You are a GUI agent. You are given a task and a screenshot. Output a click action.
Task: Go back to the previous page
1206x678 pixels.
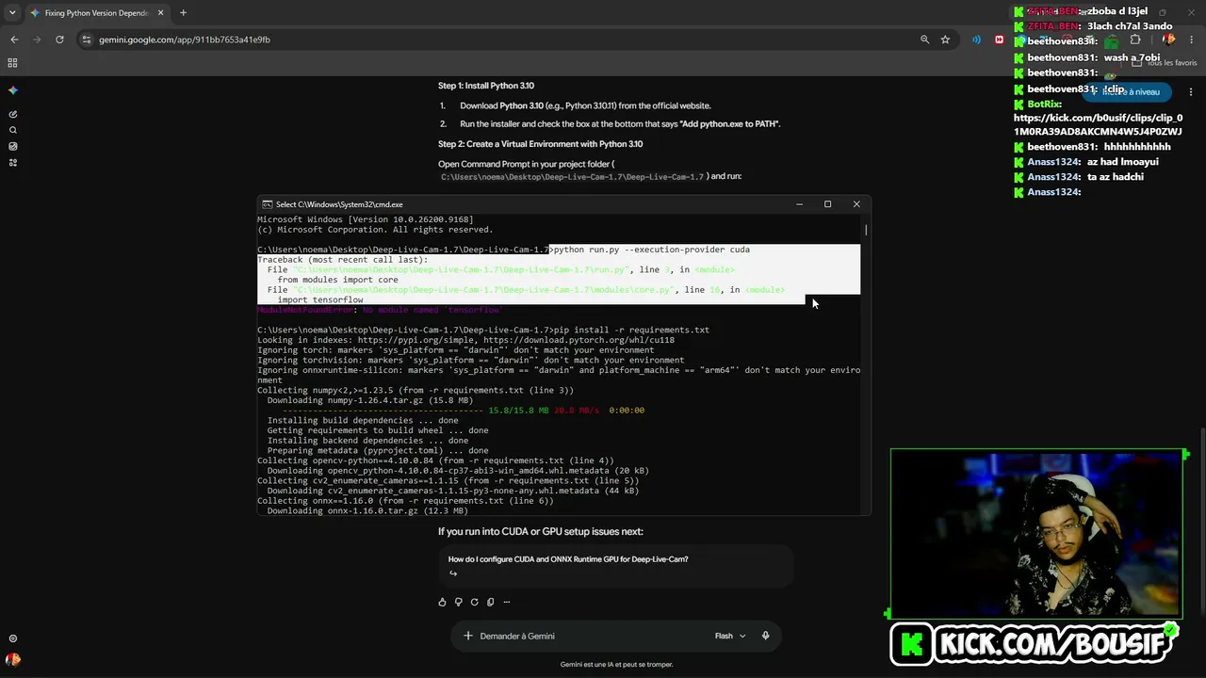click(14, 40)
